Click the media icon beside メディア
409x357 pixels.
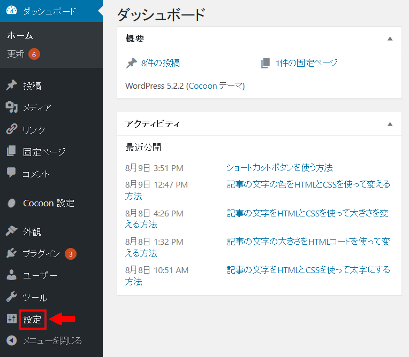tap(11, 107)
